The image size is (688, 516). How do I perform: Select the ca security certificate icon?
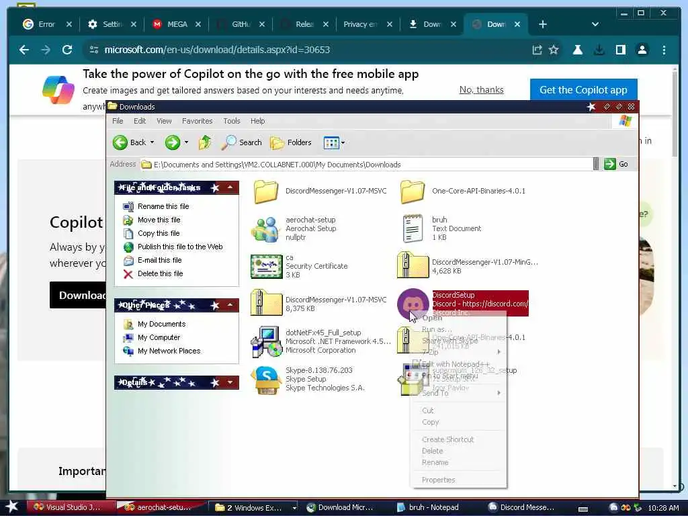(266, 266)
